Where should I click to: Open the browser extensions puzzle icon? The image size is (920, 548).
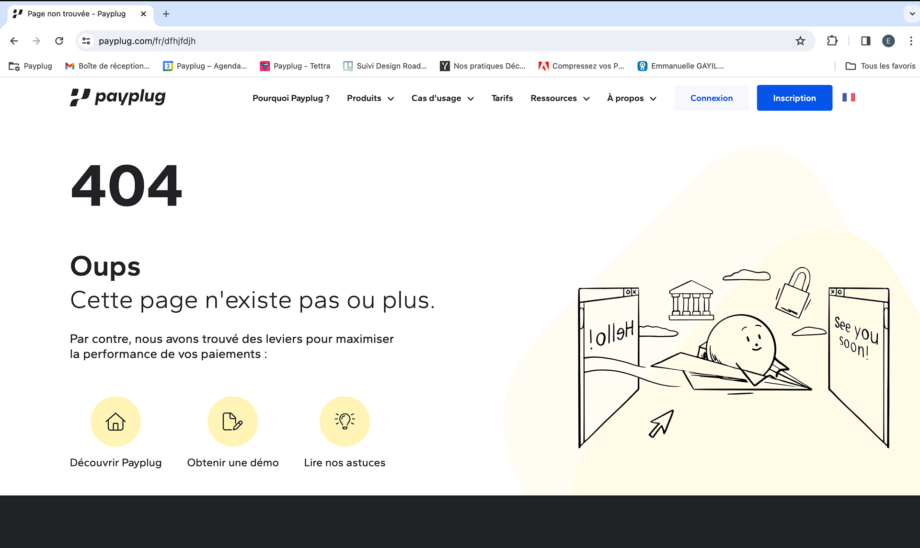pyautogui.click(x=832, y=41)
